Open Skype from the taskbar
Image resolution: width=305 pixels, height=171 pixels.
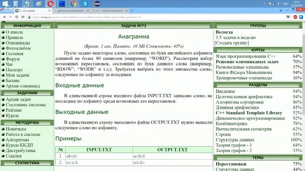85,3
